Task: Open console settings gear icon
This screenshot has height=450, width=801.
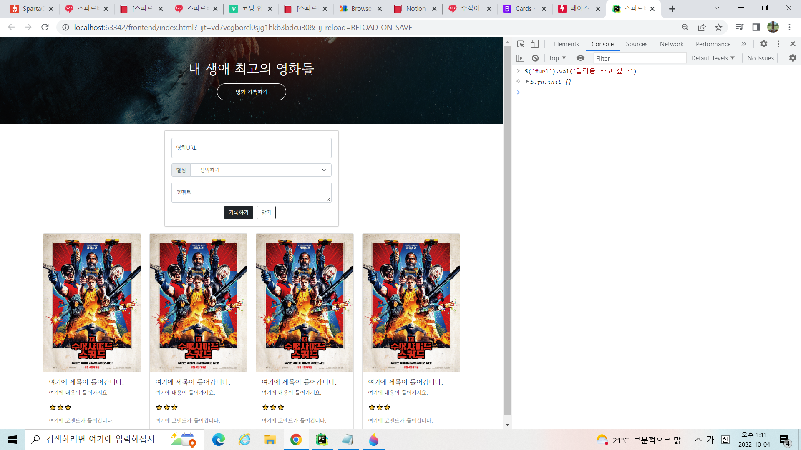Action: [793, 58]
